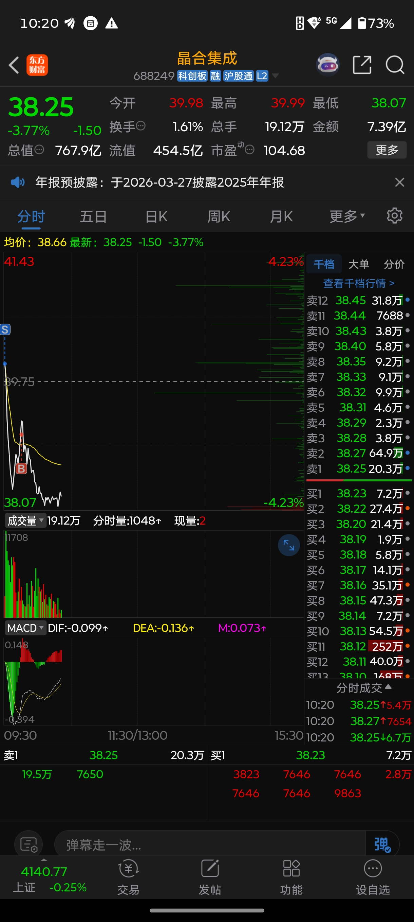Select 买5 38.18 order row
The height and width of the screenshot is (922, 414).
[359, 554]
